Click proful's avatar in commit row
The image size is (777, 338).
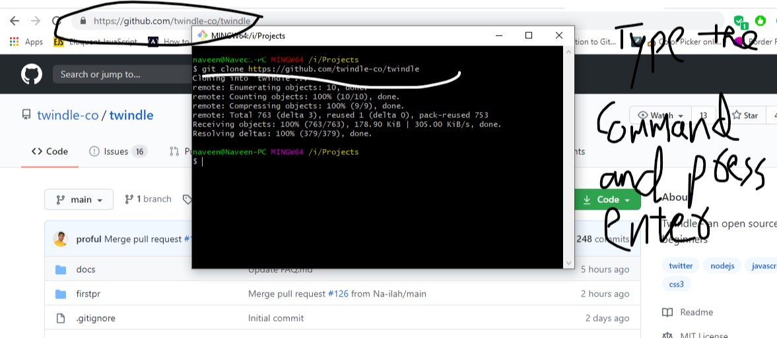point(61,239)
